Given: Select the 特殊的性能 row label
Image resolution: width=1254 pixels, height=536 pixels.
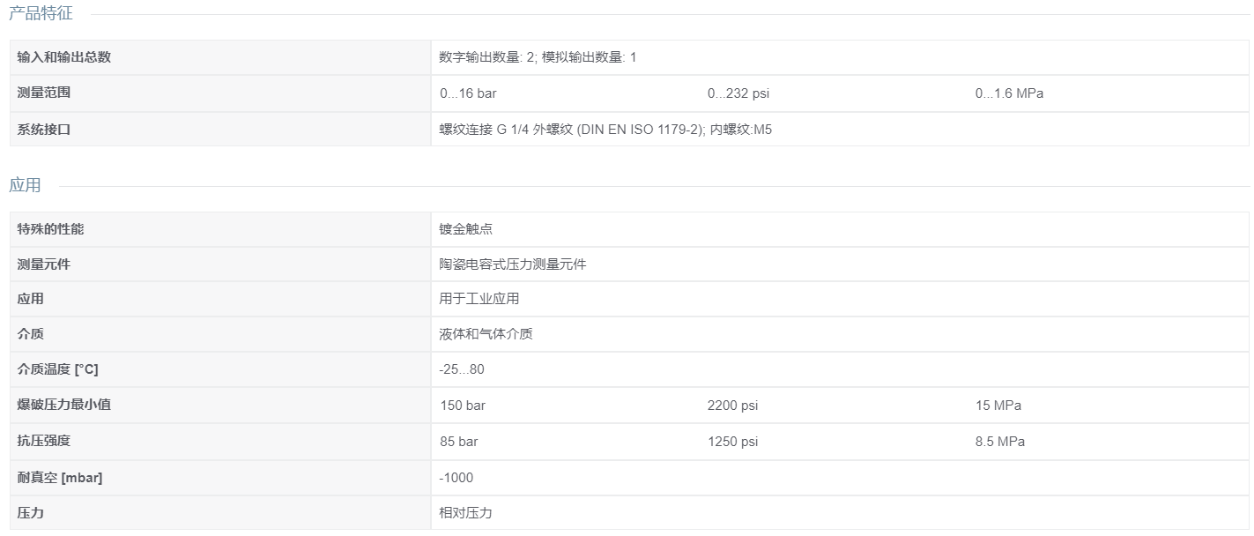Looking at the screenshot, I should pyautogui.click(x=50, y=229).
